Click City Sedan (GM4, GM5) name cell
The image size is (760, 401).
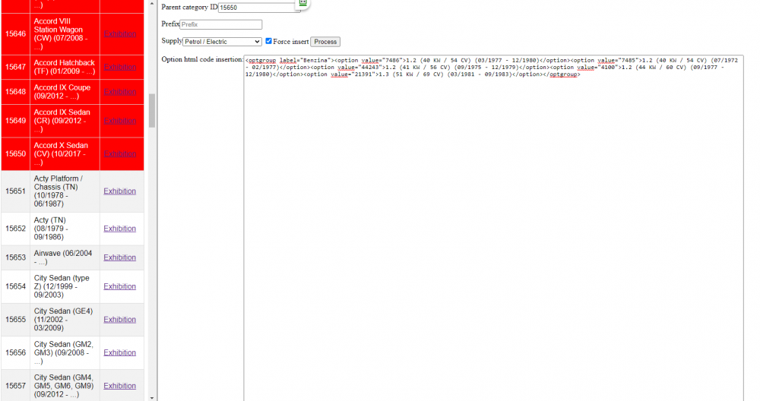(x=65, y=386)
